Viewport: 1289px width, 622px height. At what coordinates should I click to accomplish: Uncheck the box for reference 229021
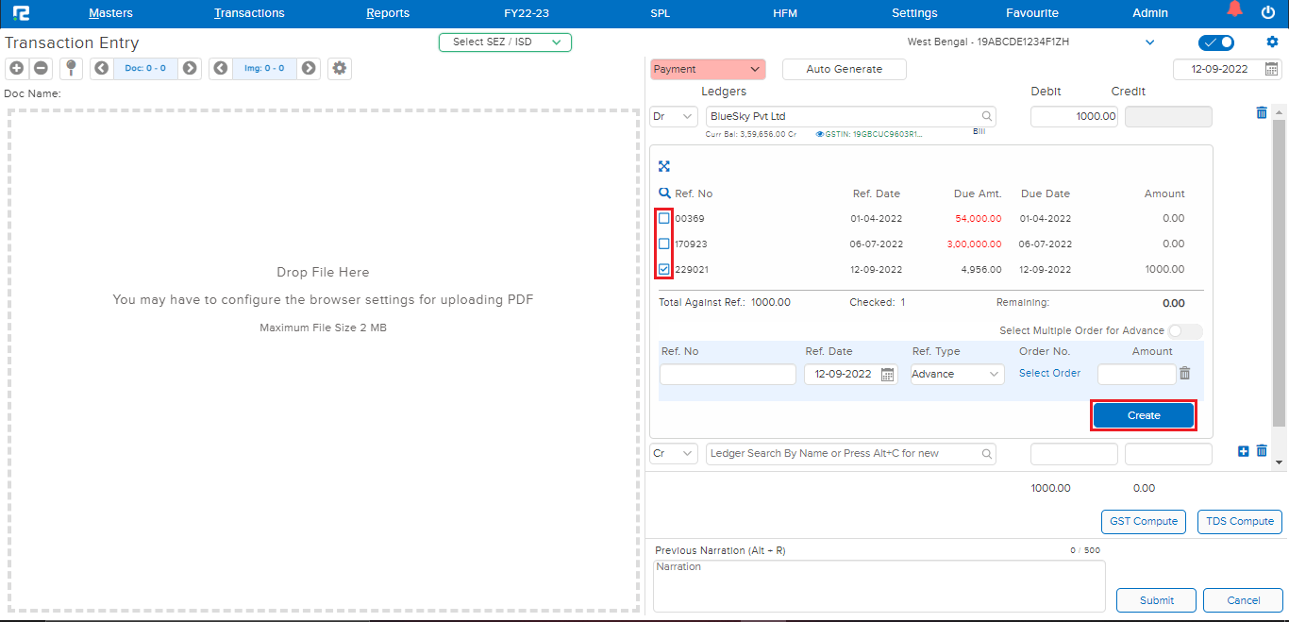[664, 269]
